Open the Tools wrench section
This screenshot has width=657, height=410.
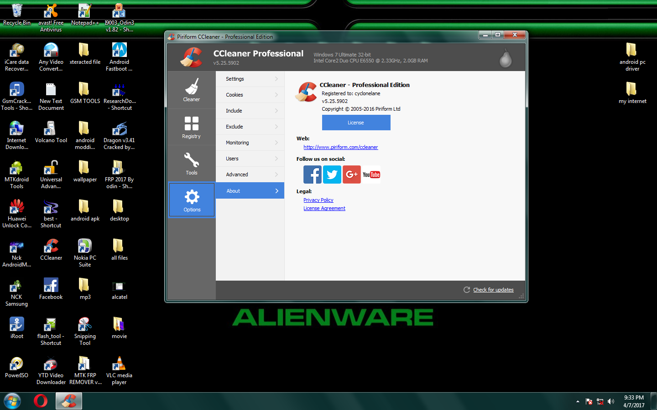pyautogui.click(x=192, y=164)
